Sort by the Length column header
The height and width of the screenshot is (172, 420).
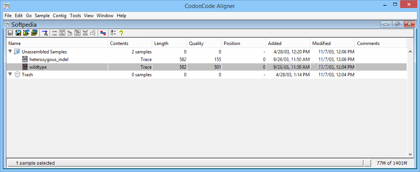(169, 43)
